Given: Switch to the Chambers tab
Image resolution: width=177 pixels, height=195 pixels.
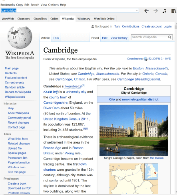Looking at the screenshot, I should pyautogui.click(x=24, y=19).
